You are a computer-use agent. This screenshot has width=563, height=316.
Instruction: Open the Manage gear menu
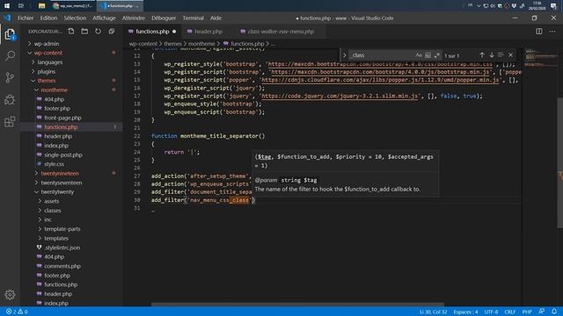click(x=10, y=295)
